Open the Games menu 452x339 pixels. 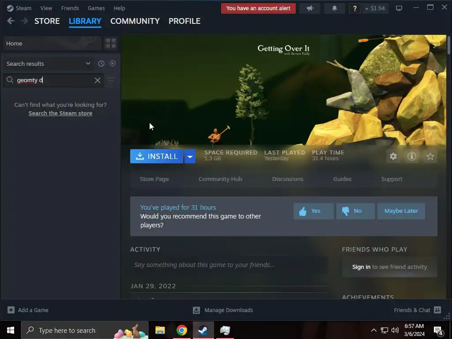tap(96, 8)
